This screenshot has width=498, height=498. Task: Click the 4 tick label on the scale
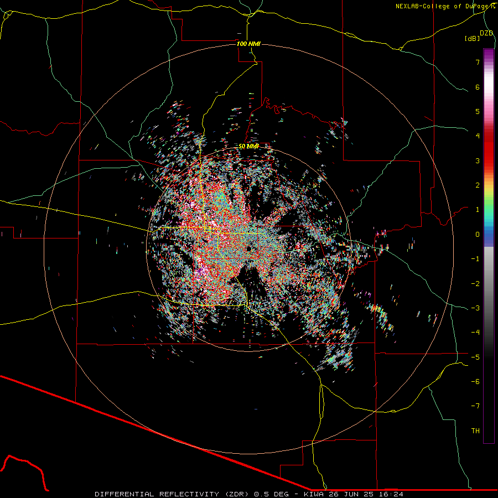[x=478, y=136]
